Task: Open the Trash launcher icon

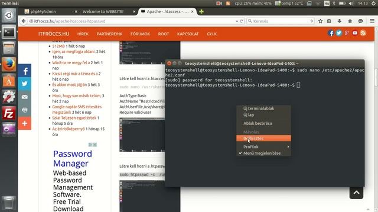Action: 9,203
